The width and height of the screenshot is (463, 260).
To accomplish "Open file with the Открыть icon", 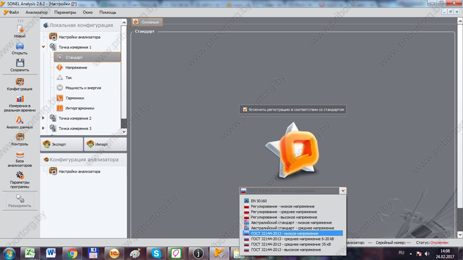I will point(20,46).
